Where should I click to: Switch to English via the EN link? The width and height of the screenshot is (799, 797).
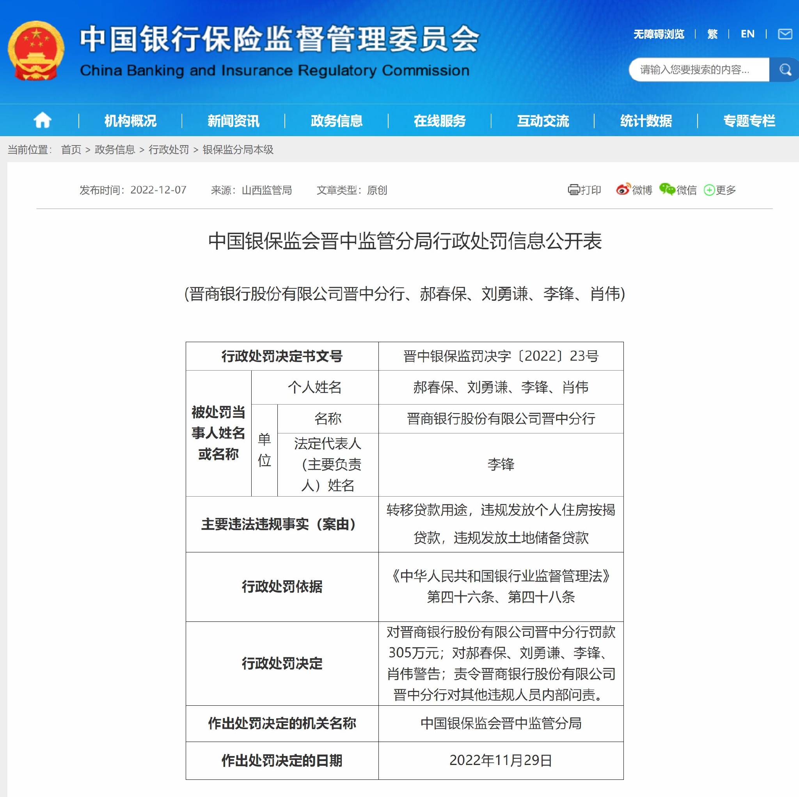click(748, 34)
